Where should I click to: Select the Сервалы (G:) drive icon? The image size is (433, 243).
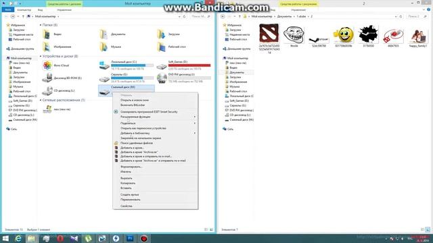click(104, 79)
